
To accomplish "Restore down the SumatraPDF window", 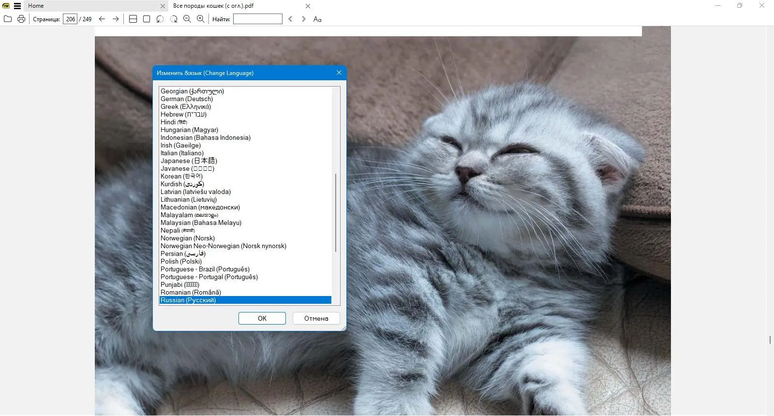I will click(740, 6).
